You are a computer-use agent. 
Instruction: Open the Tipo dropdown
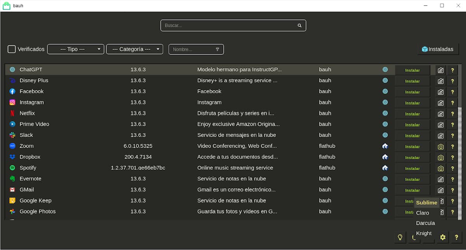76,49
